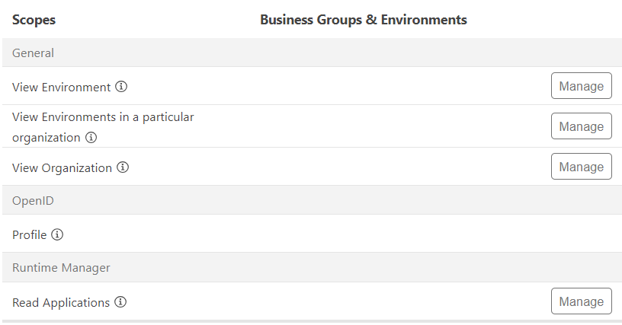Open the Read Applications info icon
Viewport: 622px width, 325px height.
pyautogui.click(x=120, y=302)
